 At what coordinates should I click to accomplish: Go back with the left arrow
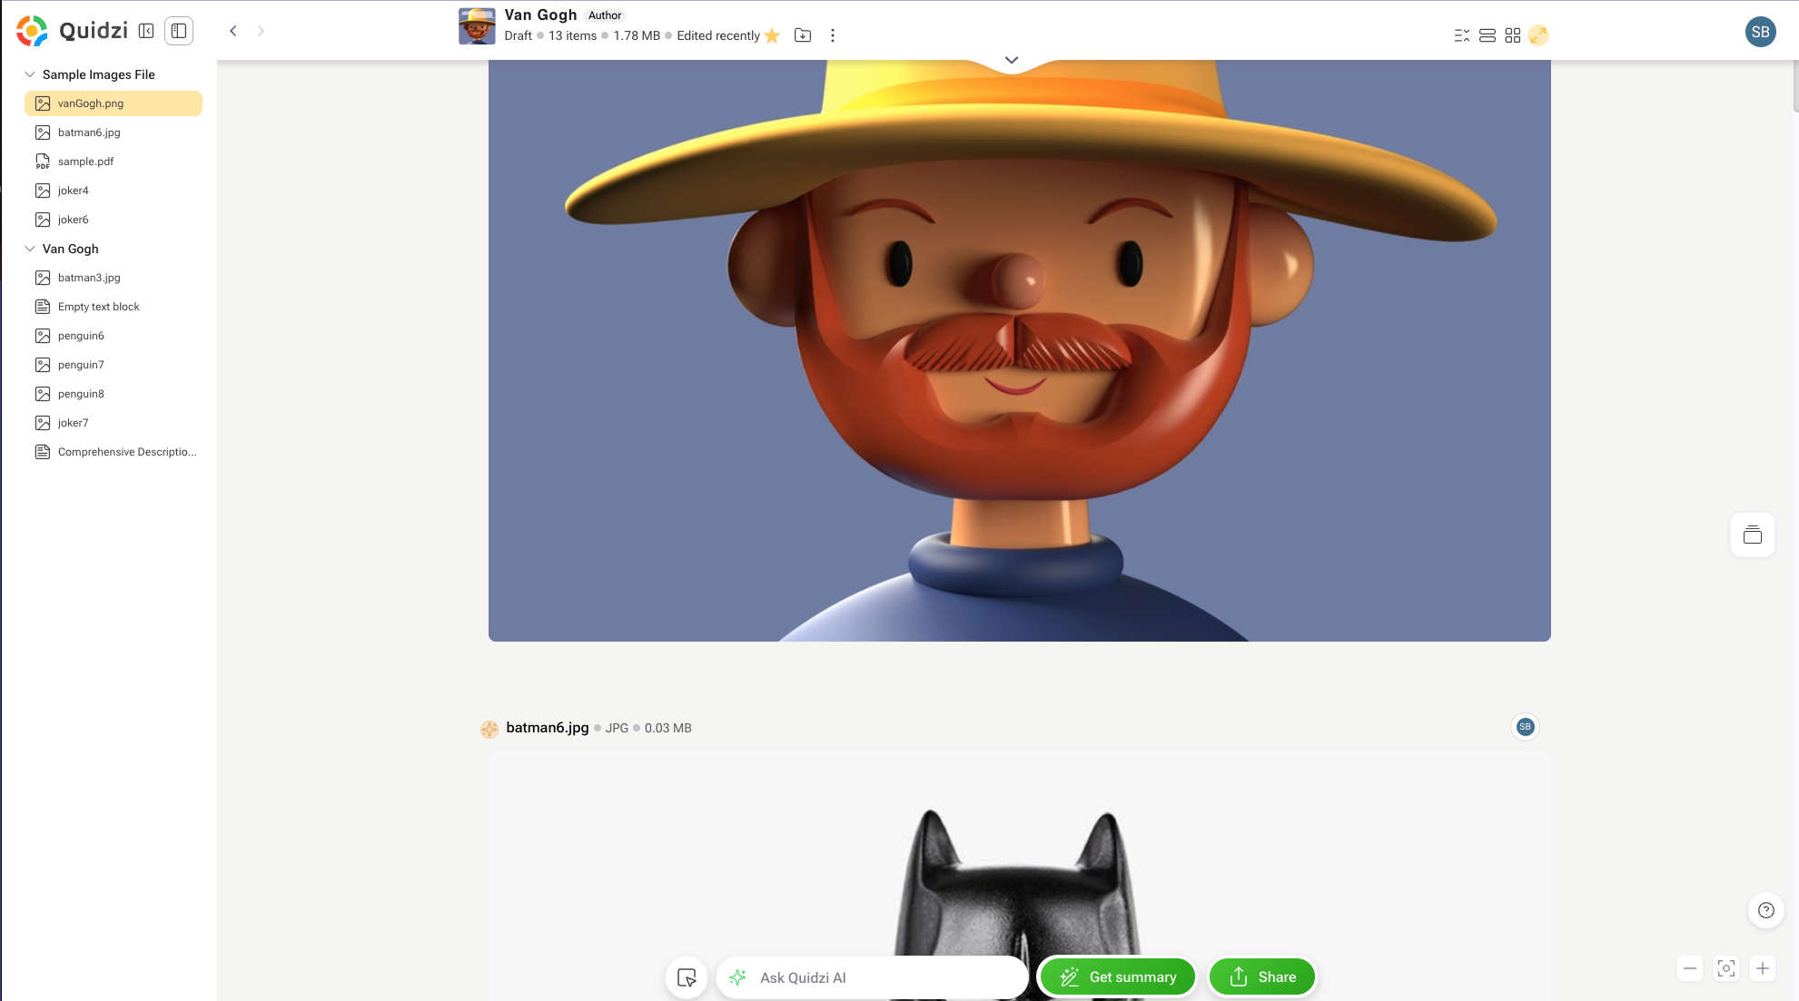coord(233,31)
